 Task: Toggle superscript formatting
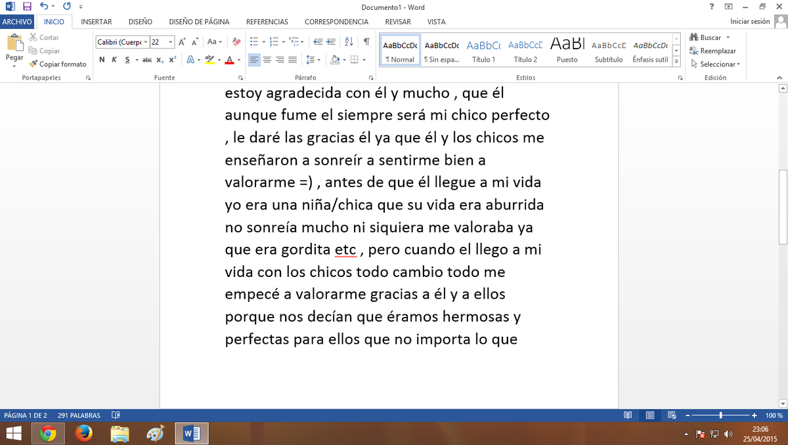pyautogui.click(x=172, y=60)
